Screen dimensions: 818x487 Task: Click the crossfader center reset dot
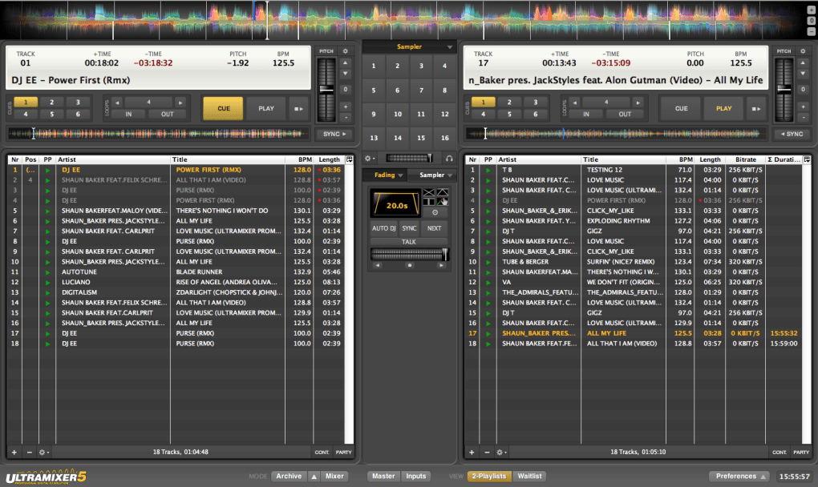(x=410, y=265)
